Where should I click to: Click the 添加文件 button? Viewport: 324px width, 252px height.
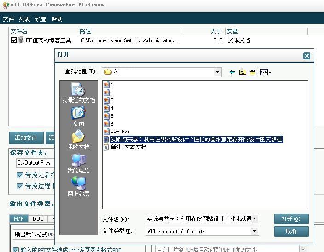coord(26,138)
